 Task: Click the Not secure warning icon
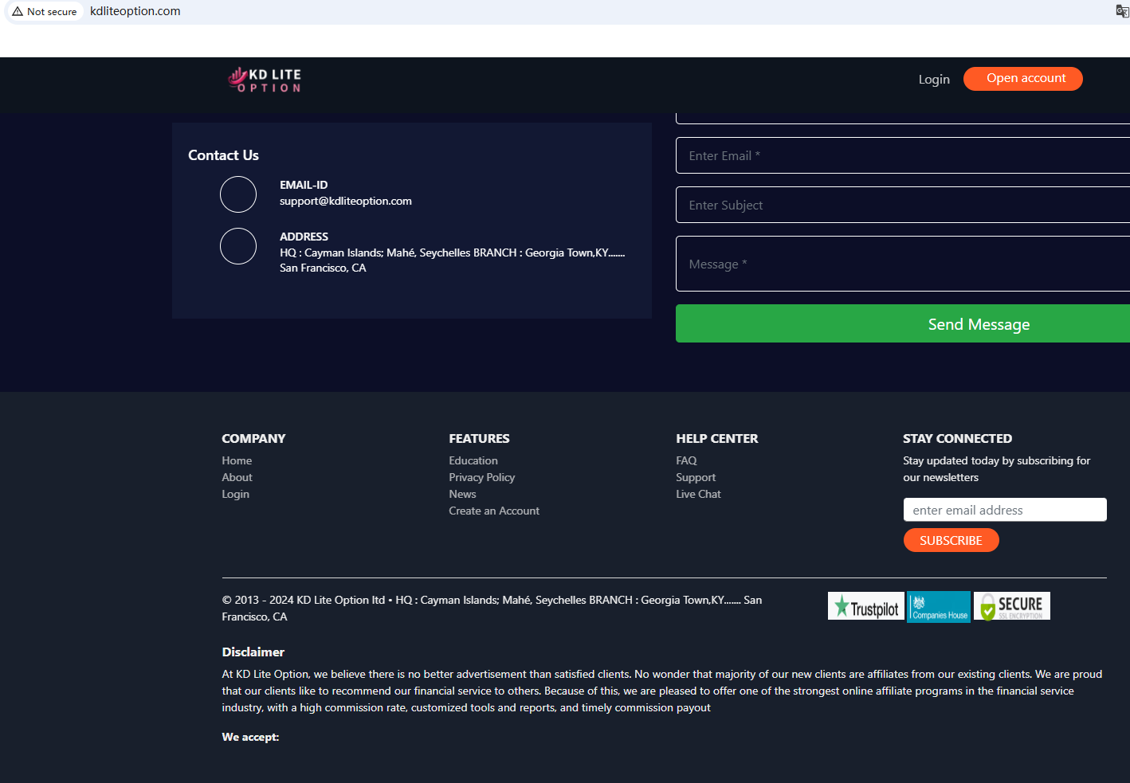pos(18,11)
